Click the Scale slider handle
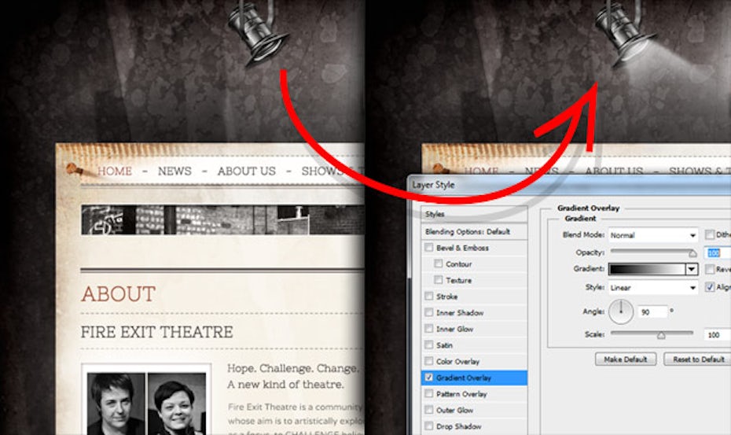 point(661,334)
